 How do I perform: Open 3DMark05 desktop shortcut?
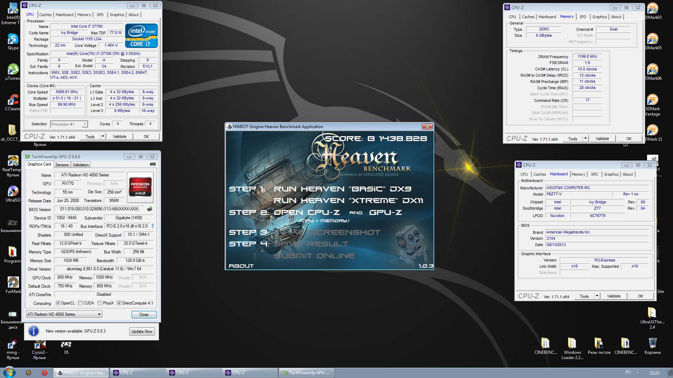coord(653,42)
